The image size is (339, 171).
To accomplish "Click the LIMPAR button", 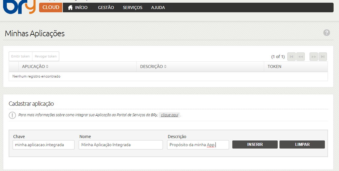I will pos(302,145).
